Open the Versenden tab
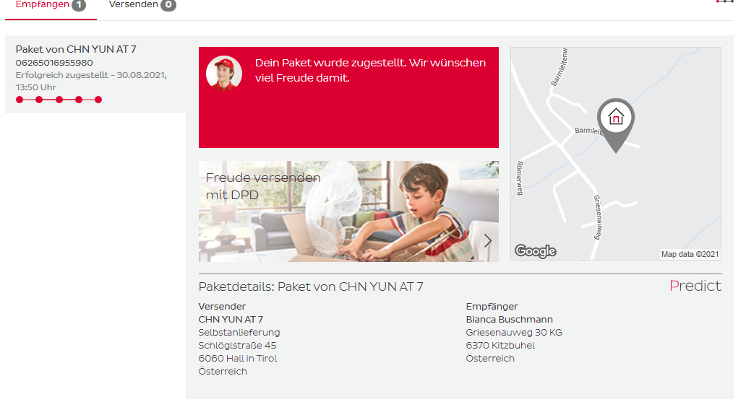 [x=142, y=6]
